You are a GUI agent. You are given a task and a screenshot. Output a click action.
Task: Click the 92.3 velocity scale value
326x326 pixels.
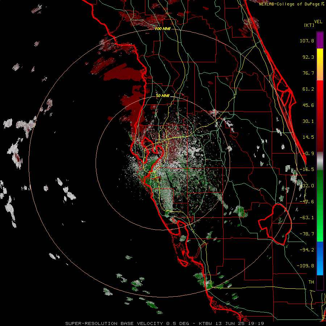[x=308, y=57]
